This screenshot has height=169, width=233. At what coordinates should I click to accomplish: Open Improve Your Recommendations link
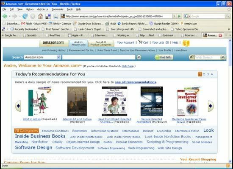click(137, 51)
